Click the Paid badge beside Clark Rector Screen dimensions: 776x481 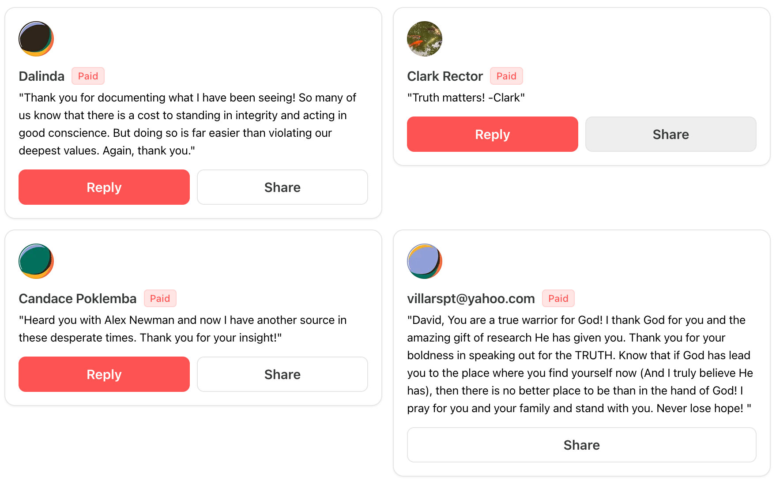506,76
